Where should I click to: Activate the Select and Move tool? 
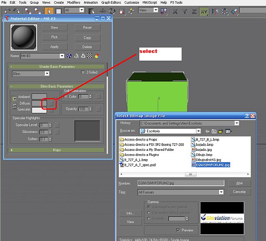pyautogui.click(x=103, y=11)
